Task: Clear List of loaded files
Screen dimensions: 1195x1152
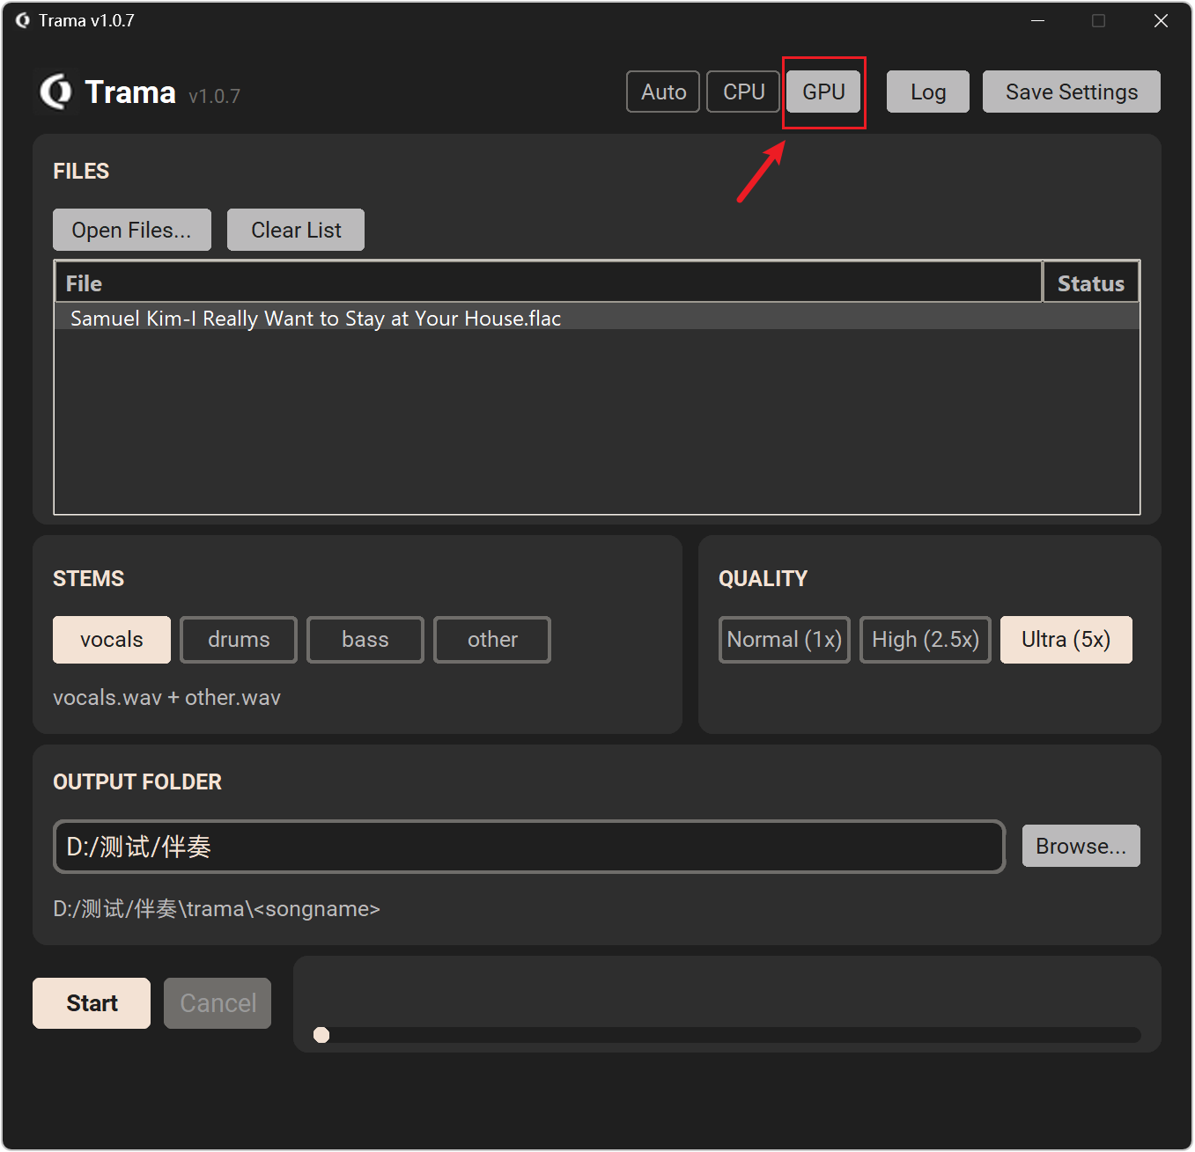Action: coord(296,230)
